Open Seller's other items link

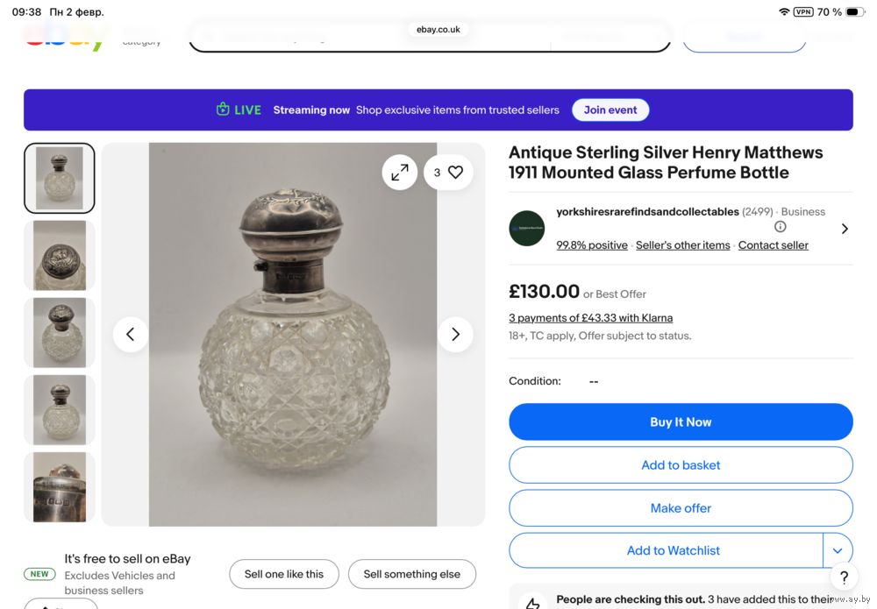(682, 245)
